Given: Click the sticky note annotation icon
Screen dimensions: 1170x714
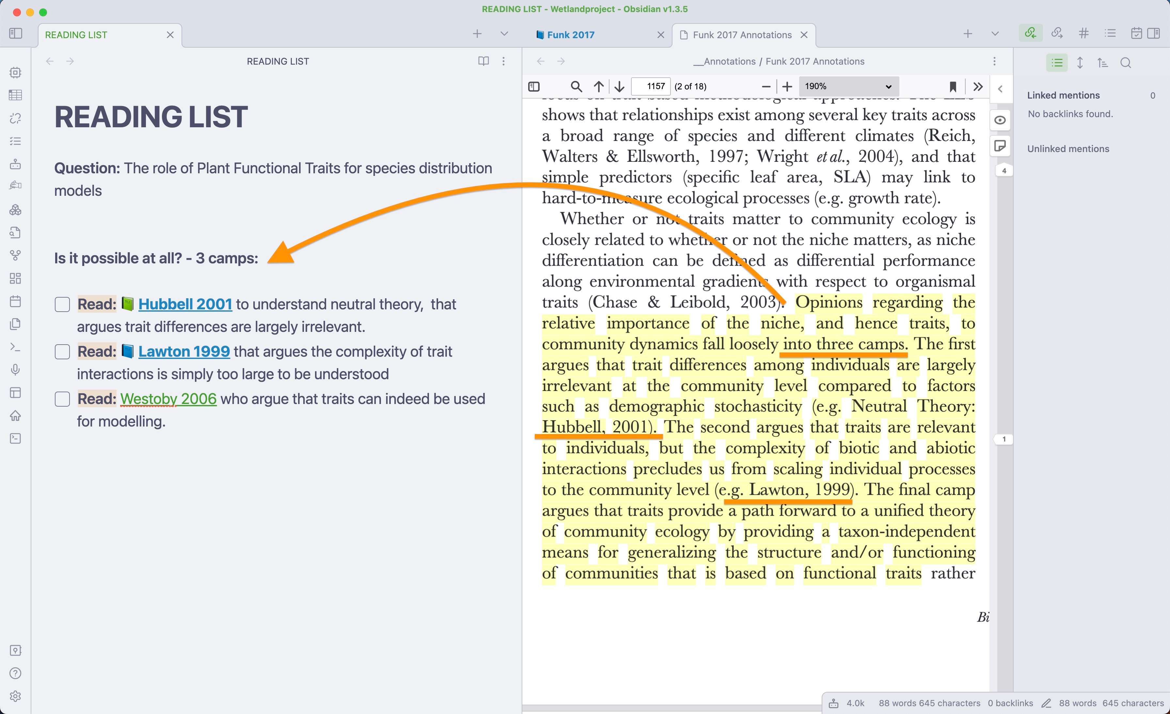Looking at the screenshot, I should [1000, 146].
